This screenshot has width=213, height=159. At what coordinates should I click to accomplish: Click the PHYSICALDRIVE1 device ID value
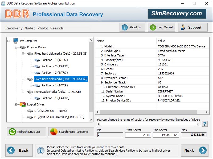click(x=169, y=100)
